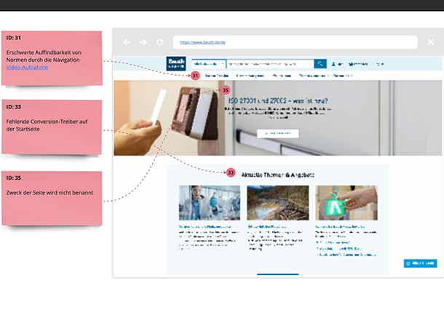Click the browser back arrow
The width and height of the screenshot is (444, 332).
127,42
